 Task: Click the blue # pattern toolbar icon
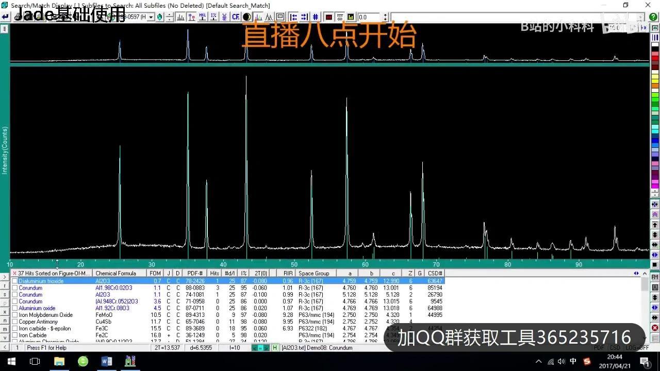[315, 16]
